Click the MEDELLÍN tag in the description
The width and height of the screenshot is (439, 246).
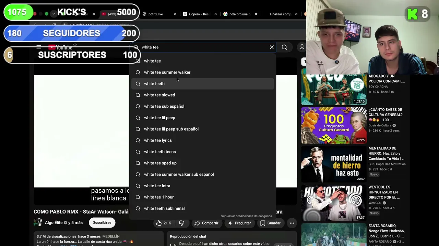(x=111, y=236)
